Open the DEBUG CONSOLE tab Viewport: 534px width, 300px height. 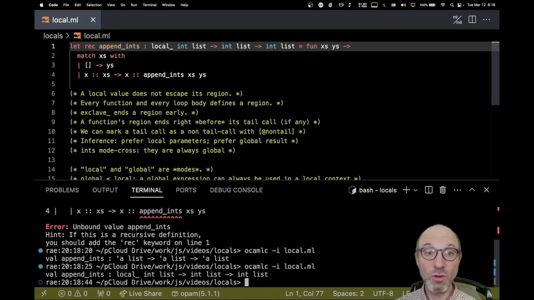[236, 190]
